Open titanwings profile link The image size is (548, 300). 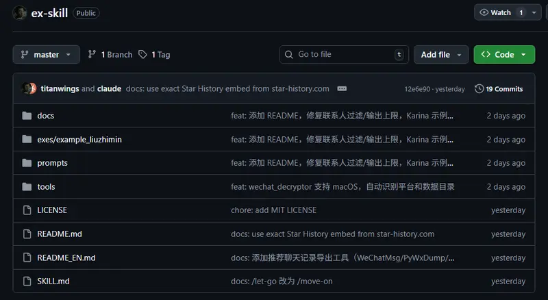click(x=60, y=89)
